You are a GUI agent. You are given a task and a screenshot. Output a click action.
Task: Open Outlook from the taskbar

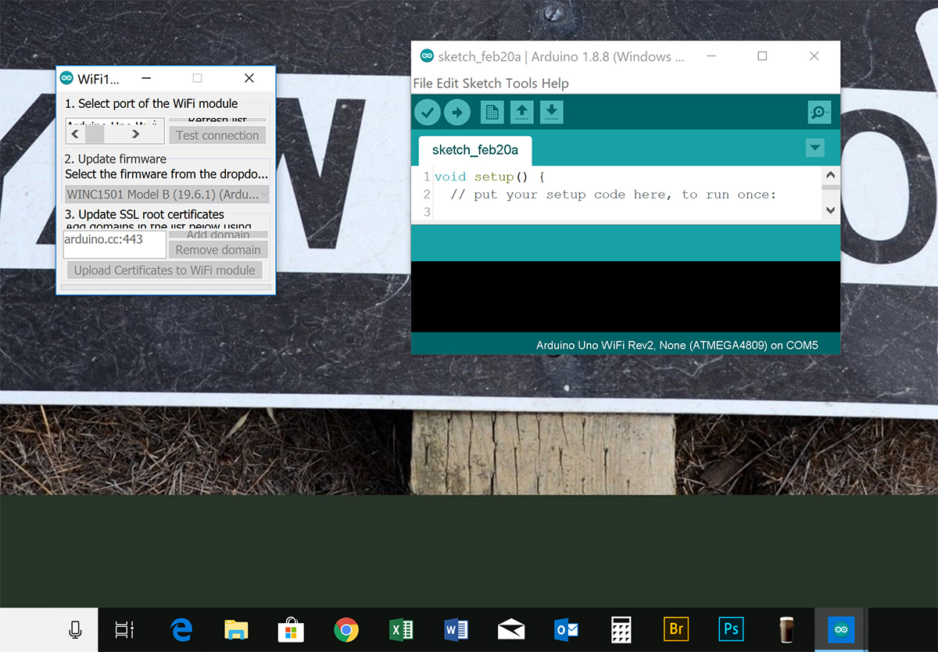pyautogui.click(x=566, y=629)
